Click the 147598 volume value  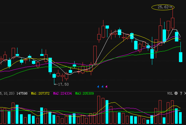click(x=22, y=93)
